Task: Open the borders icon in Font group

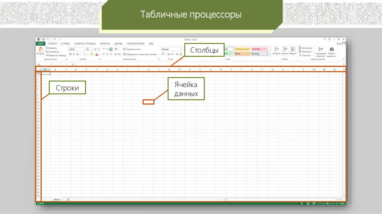Action: pos(84,54)
